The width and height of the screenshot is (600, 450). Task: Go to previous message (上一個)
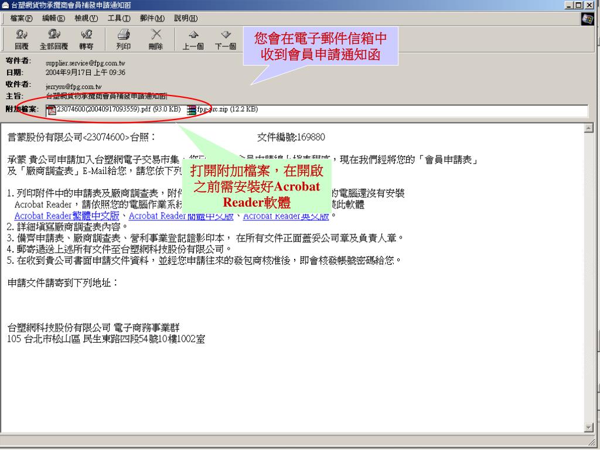click(x=193, y=39)
